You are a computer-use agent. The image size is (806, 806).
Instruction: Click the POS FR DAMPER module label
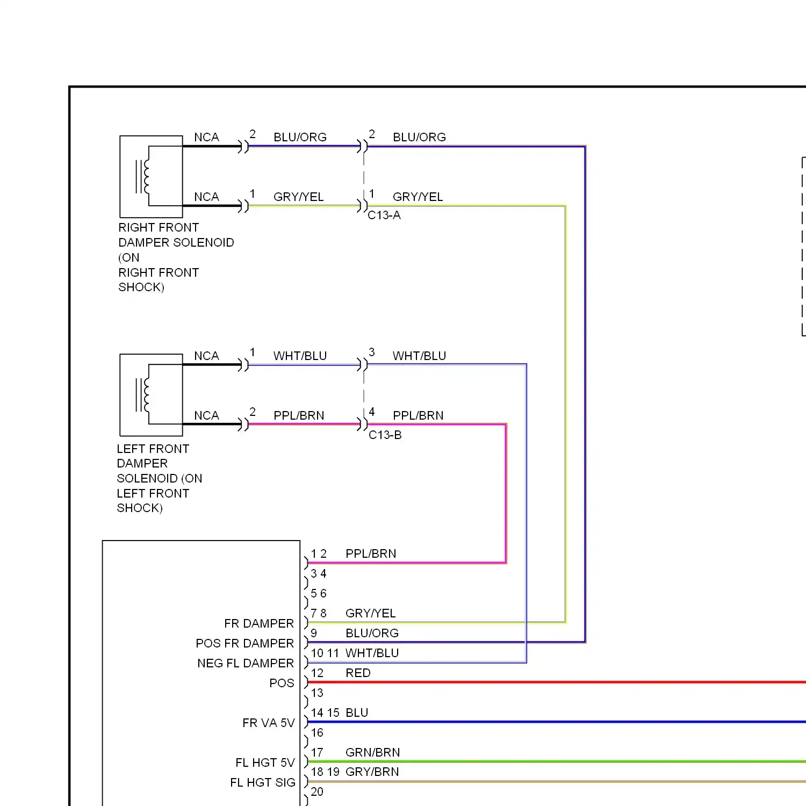tap(244, 643)
